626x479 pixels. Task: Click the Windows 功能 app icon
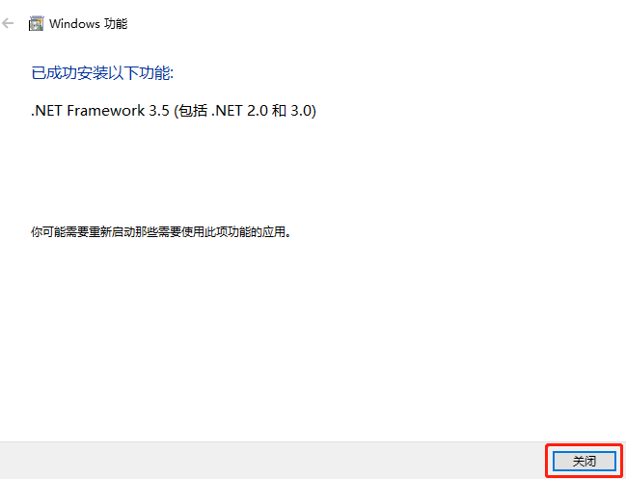(36, 23)
